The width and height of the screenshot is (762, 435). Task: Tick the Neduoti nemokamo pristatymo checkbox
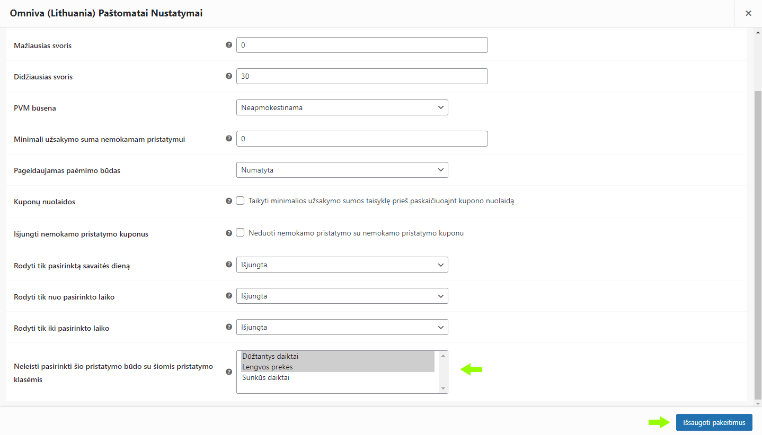[240, 233]
